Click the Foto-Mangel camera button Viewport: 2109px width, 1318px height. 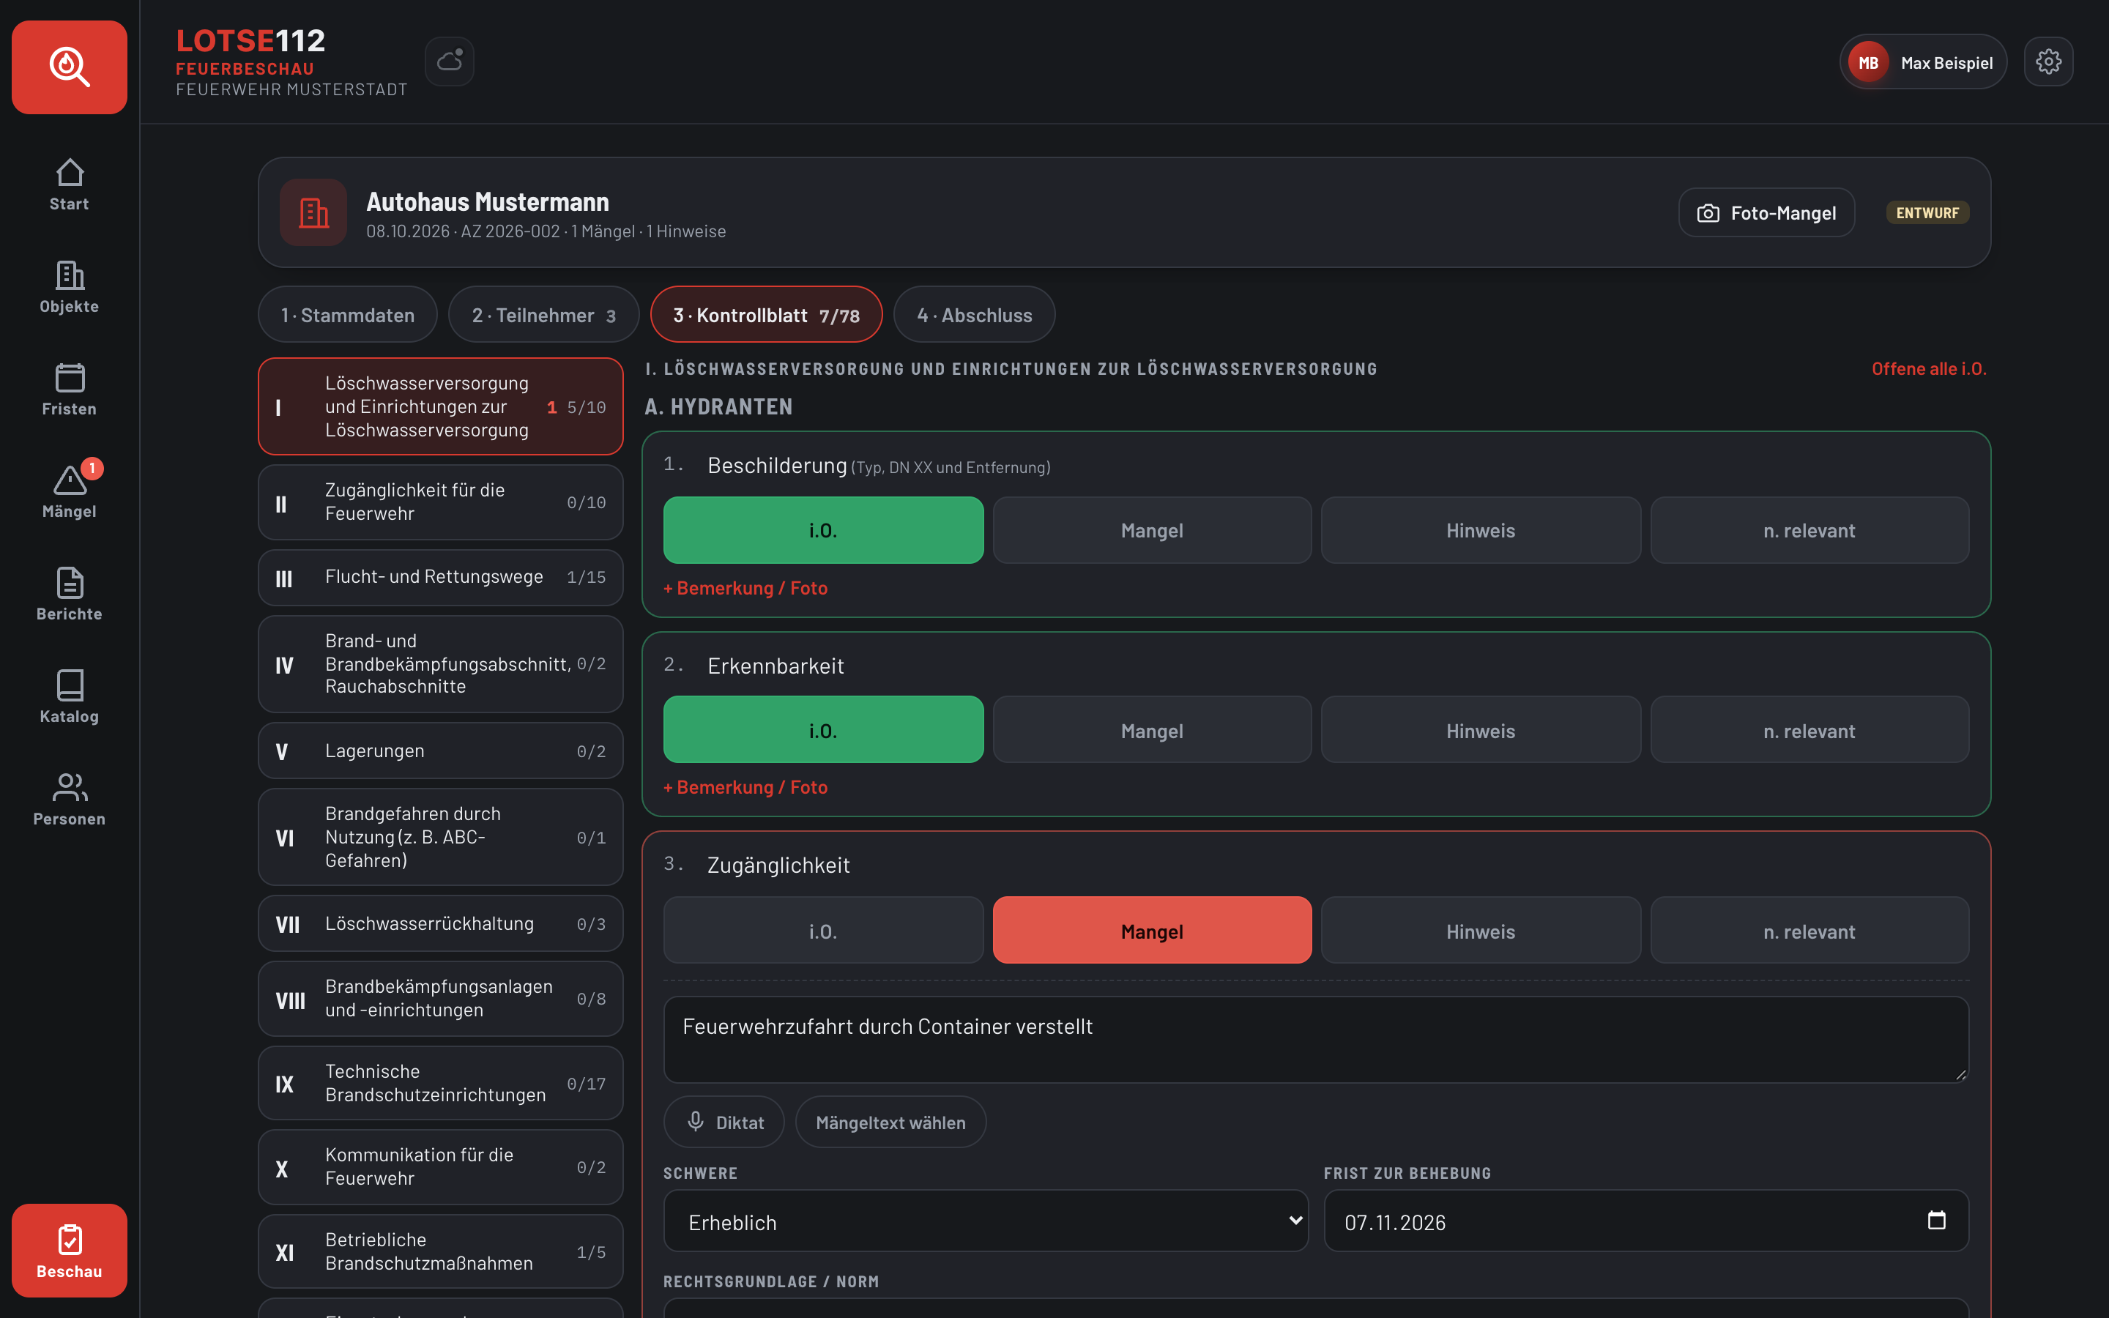tap(1766, 212)
